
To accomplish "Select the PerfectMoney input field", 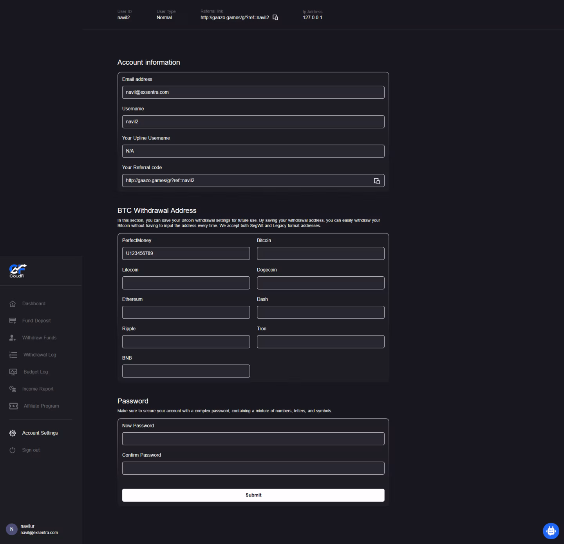I will point(186,254).
